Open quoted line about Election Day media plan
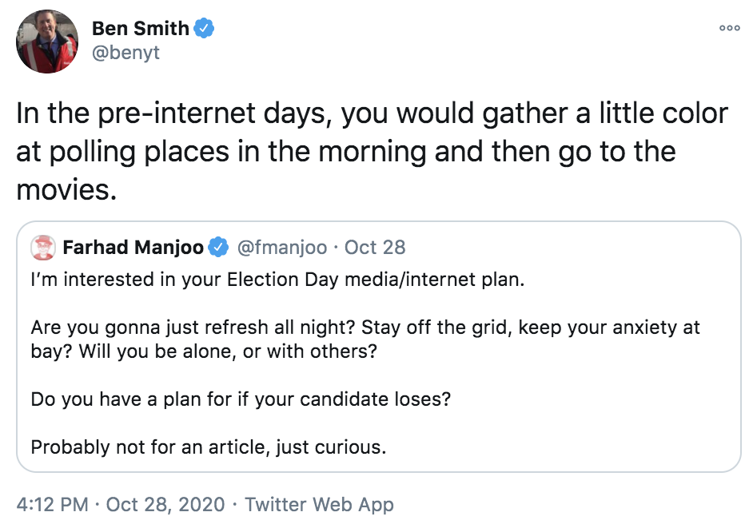 pyautogui.click(x=278, y=281)
